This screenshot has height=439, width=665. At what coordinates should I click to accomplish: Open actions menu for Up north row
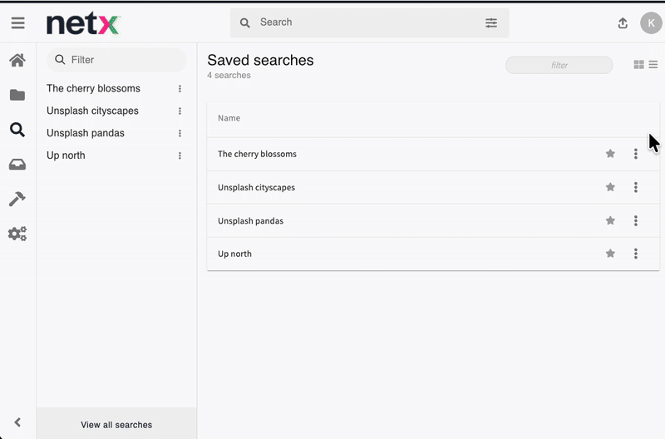coord(636,254)
